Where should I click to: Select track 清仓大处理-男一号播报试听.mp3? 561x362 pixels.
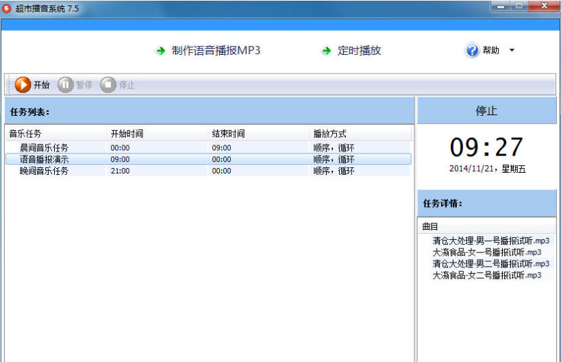pyautogui.click(x=491, y=241)
